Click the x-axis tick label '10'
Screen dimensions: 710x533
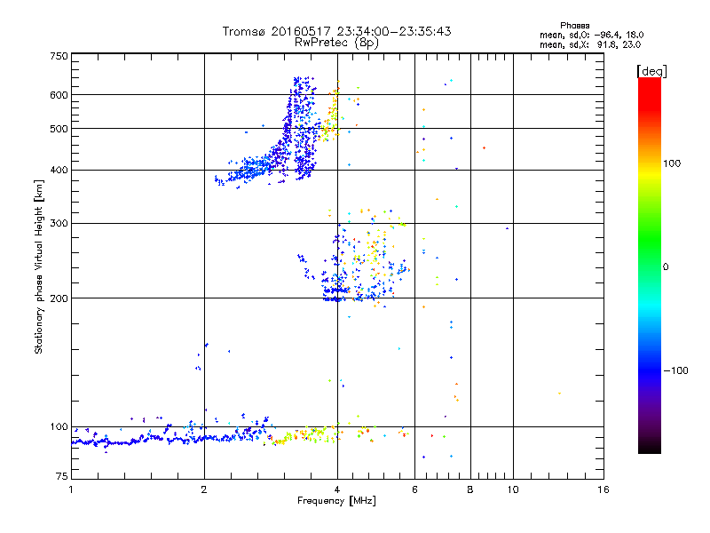click(x=513, y=489)
